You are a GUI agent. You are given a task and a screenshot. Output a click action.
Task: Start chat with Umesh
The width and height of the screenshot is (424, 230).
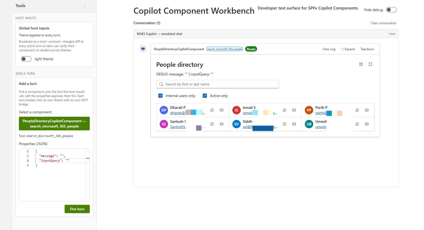357,124
